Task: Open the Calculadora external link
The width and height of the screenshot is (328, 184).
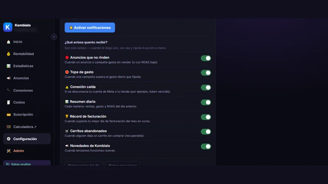Action: 27,127
